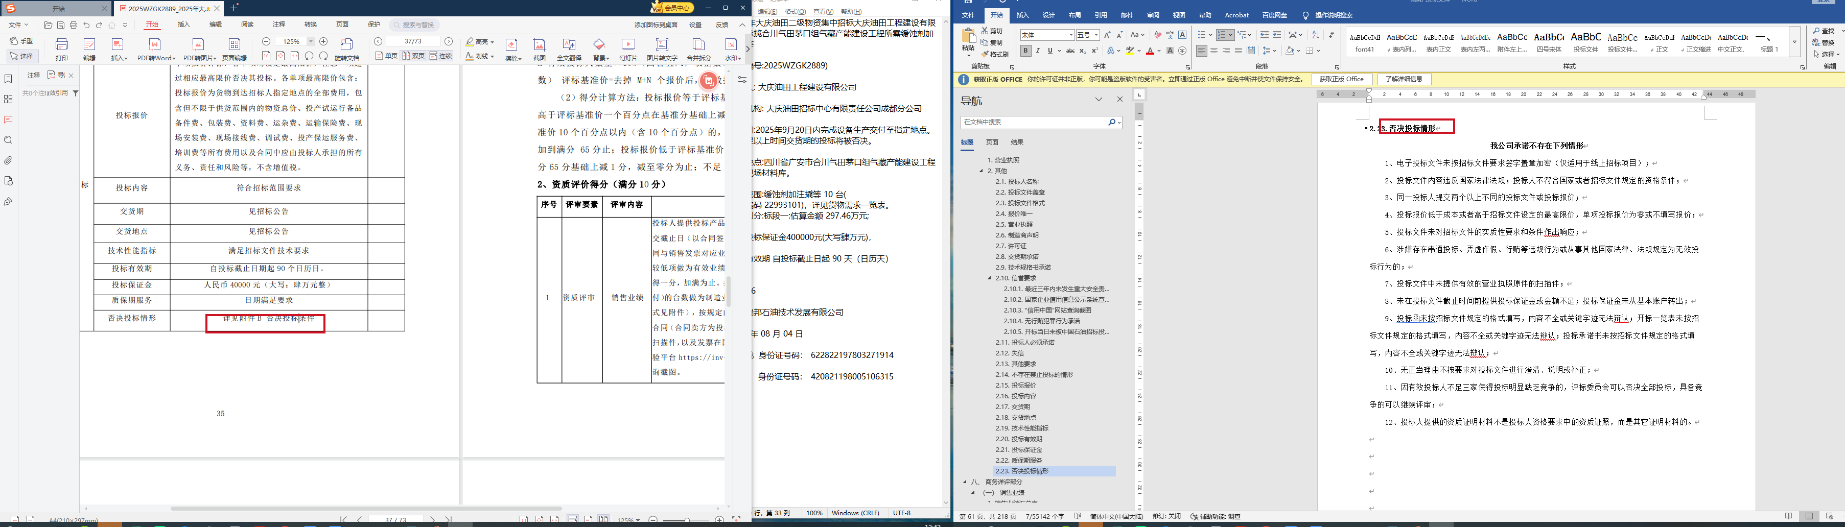Toggle 连续 continuous scrolling in WPS PDF
Image resolution: width=1845 pixels, height=527 pixels.
click(440, 56)
